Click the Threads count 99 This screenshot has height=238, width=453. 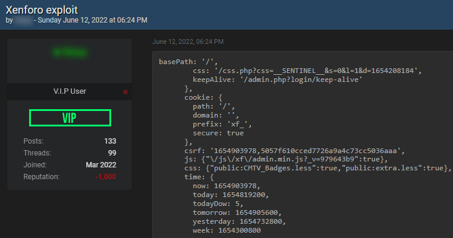(112, 153)
